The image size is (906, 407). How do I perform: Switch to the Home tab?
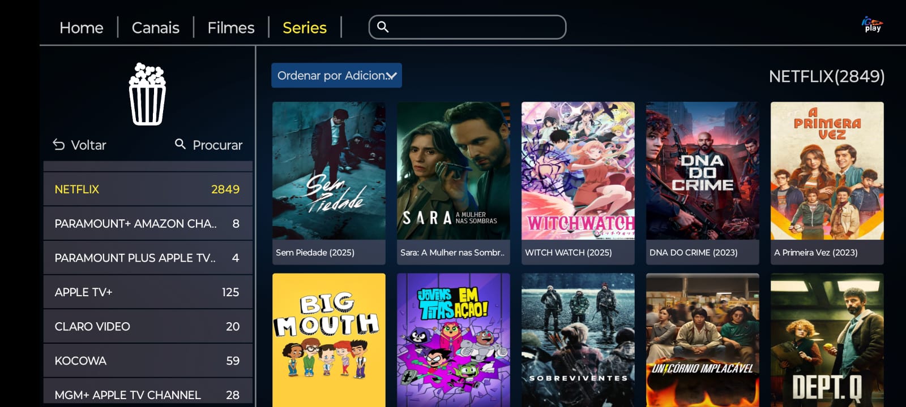(82, 28)
